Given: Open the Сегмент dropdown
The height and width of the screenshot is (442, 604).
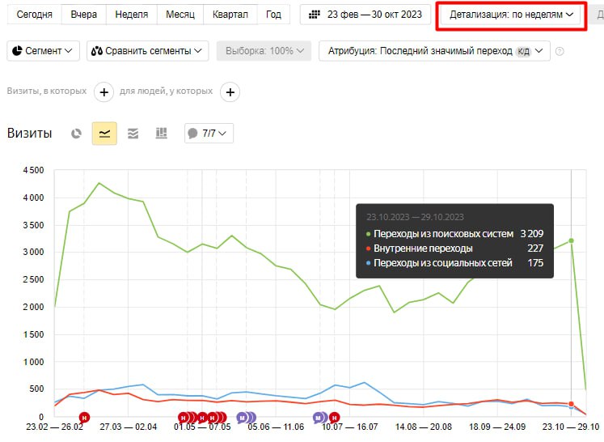Looking at the screenshot, I should click(x=43, y=51).
